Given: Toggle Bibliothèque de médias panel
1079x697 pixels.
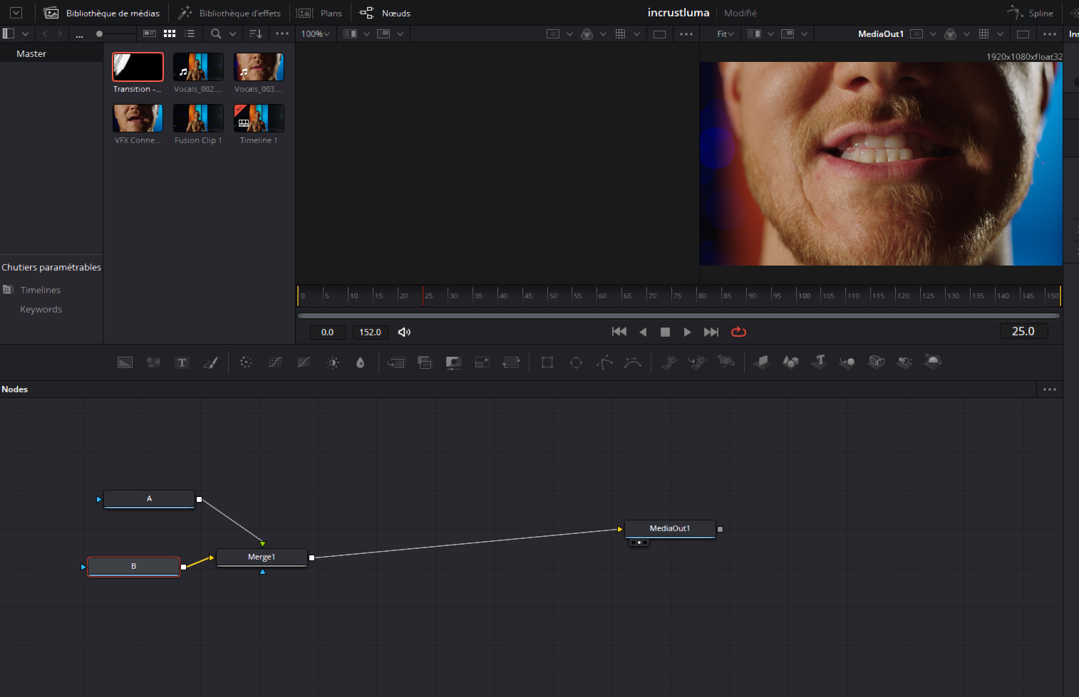Looking at the screenshot, I should click(102, 13).
